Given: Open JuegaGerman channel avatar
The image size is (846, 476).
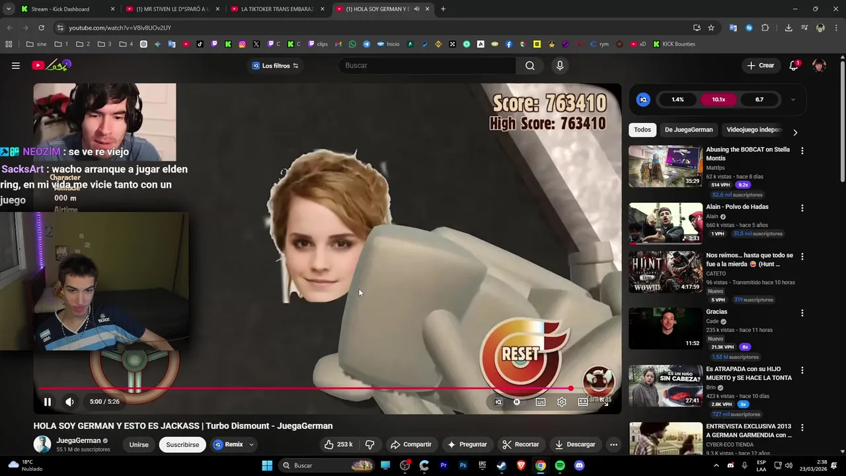Looking at the screenshot, I should click(42, 444).
